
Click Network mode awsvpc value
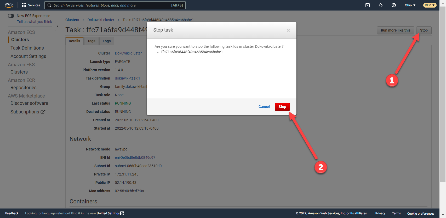click(121, 149)
